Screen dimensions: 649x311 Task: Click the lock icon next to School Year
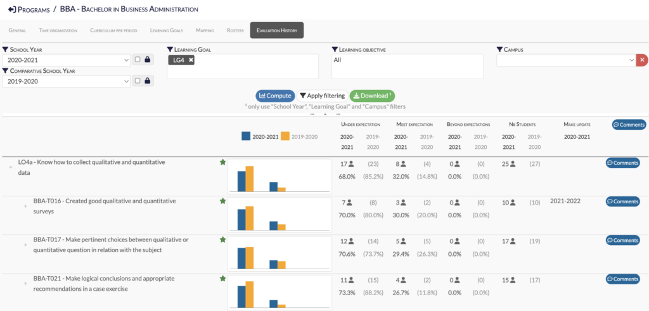pos(148,60)
